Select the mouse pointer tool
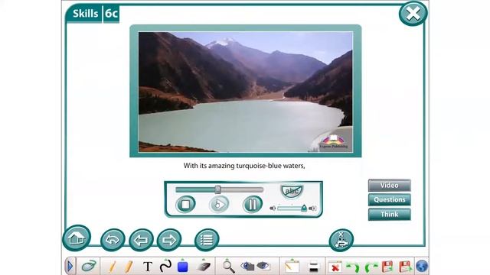This screenshot has height=275, width=490. 89,266
